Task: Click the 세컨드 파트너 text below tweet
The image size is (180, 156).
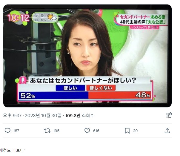Action: point(12,150)
